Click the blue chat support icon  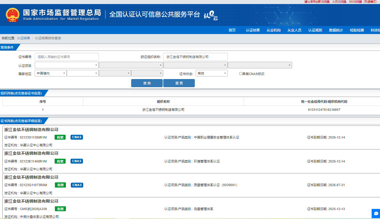[x=376, y=214]
